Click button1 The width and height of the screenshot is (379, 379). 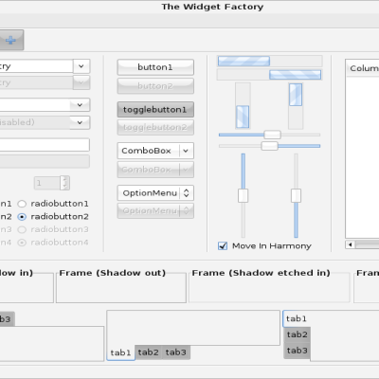(155, 67)
